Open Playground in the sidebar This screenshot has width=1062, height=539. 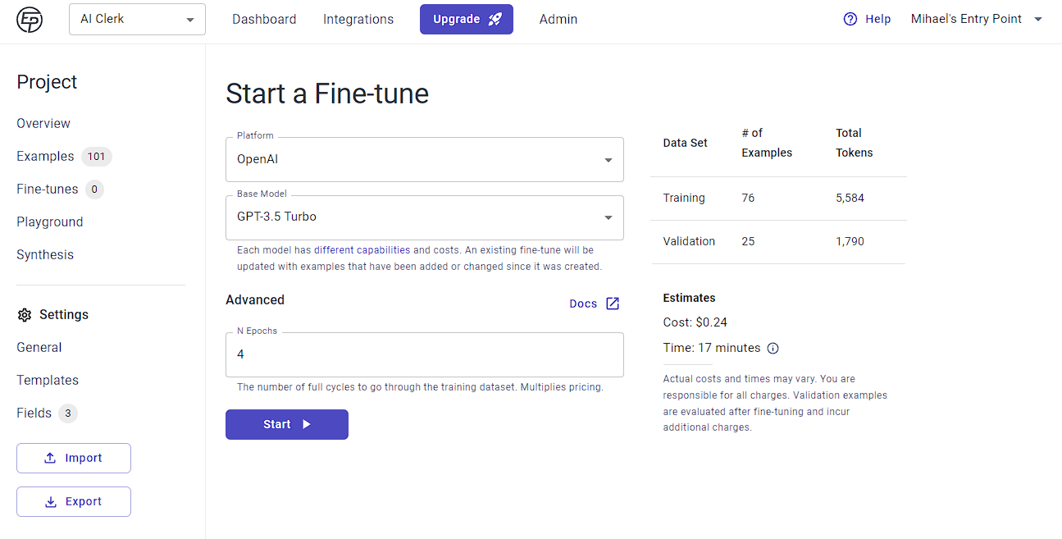point(50,222)
